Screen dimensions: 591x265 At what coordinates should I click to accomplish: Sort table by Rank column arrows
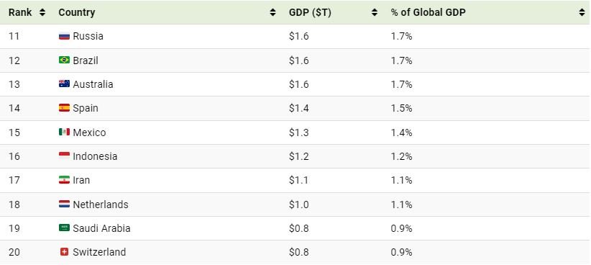[x=42, y=12]
